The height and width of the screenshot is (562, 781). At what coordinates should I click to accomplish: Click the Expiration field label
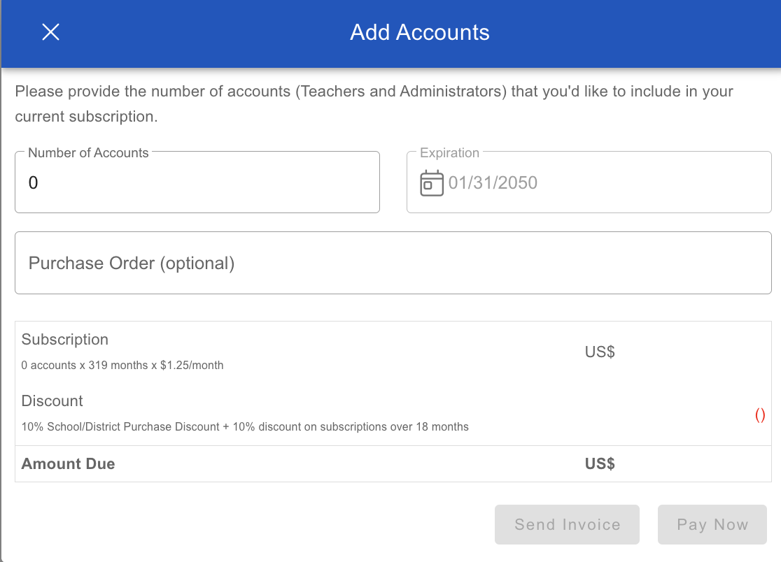click(x=449, y=153)
